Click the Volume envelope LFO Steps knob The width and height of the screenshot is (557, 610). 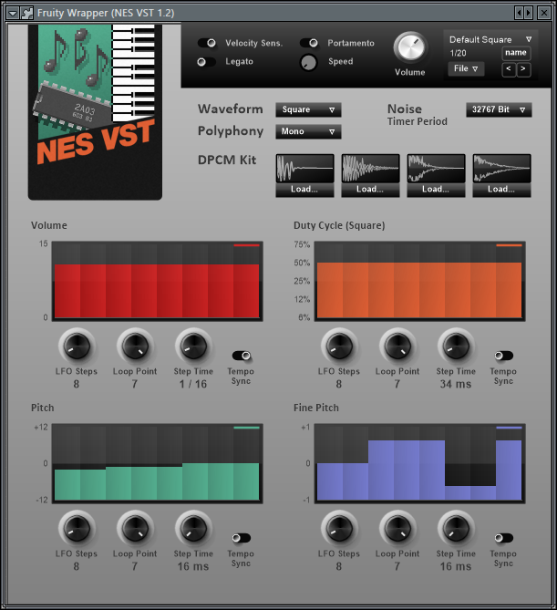(x=77, y=346)
